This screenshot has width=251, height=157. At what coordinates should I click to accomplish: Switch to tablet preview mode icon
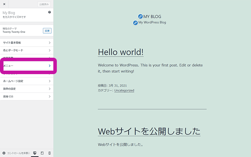(42, 153)
